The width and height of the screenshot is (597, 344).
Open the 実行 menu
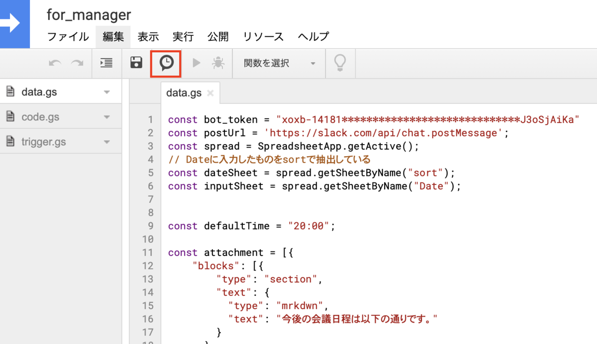click(184, 36)
